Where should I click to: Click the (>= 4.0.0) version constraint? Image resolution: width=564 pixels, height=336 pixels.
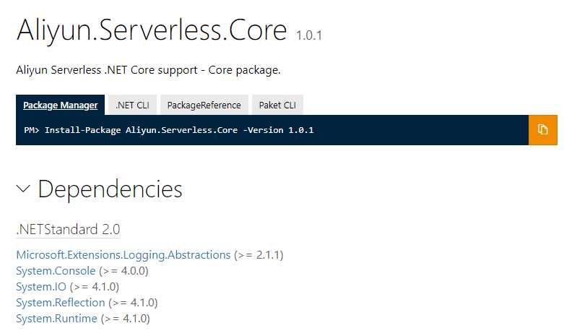tap(123, 270)
